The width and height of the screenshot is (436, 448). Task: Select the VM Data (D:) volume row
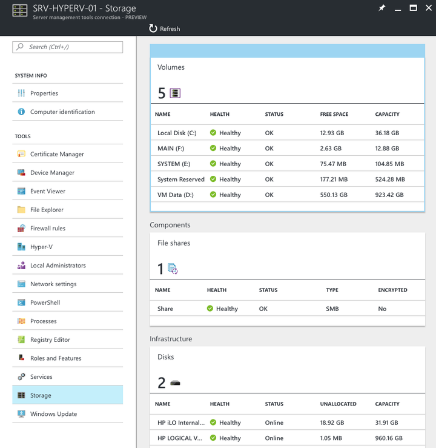tap(288, 195)
